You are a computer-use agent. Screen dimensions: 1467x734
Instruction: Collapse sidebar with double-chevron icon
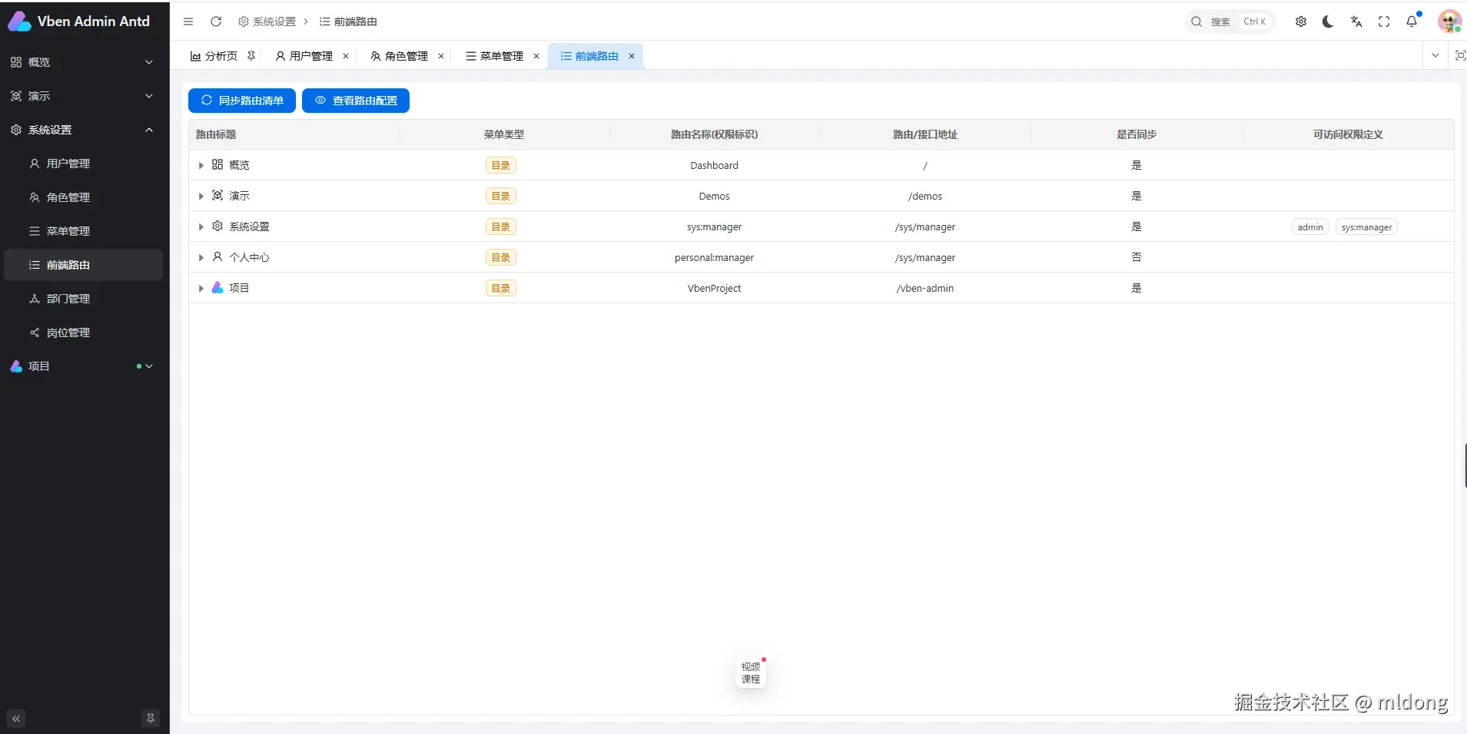coord(16,719)
